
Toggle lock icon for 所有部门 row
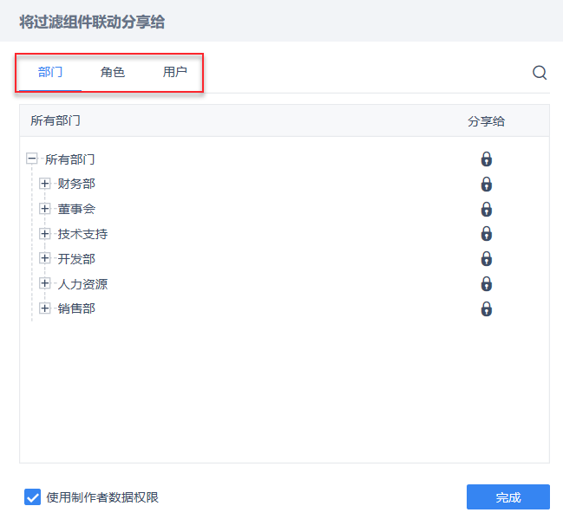pyautogui.click(x=487, y=159)
